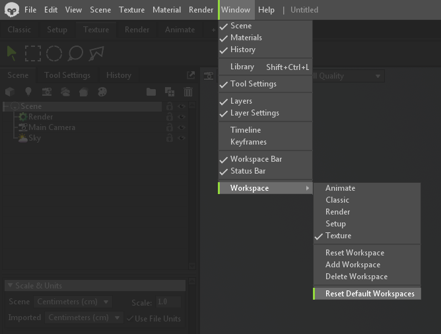This screenshot has height=334, width=441.
Task: Toggle the Use File Units checkbox
Action: pos(129,318)
